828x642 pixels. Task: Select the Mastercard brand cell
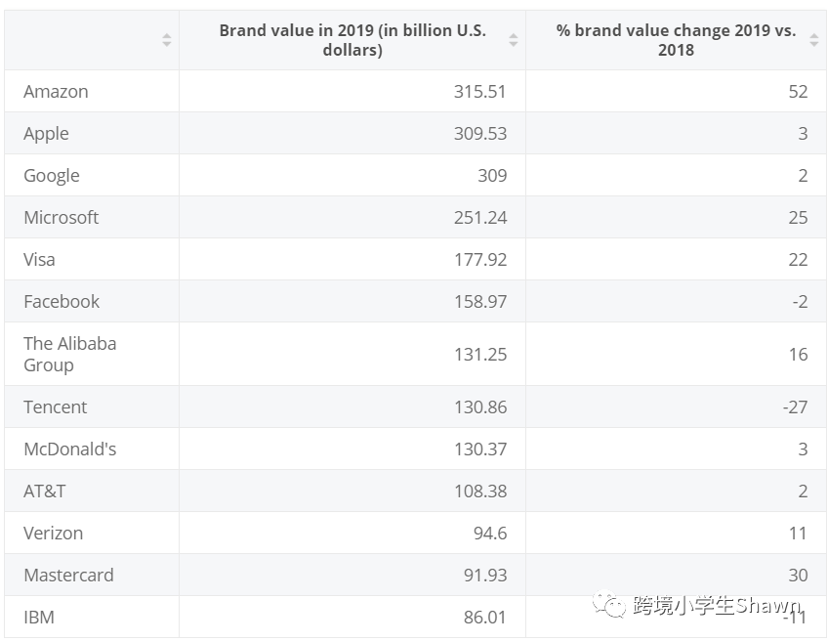(x=68, y=576)
